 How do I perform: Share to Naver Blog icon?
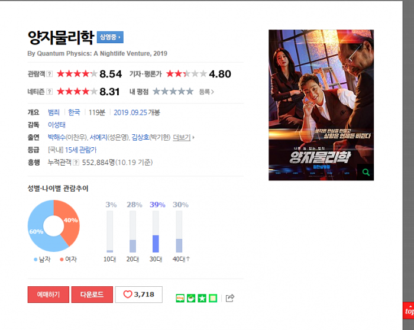180,298
